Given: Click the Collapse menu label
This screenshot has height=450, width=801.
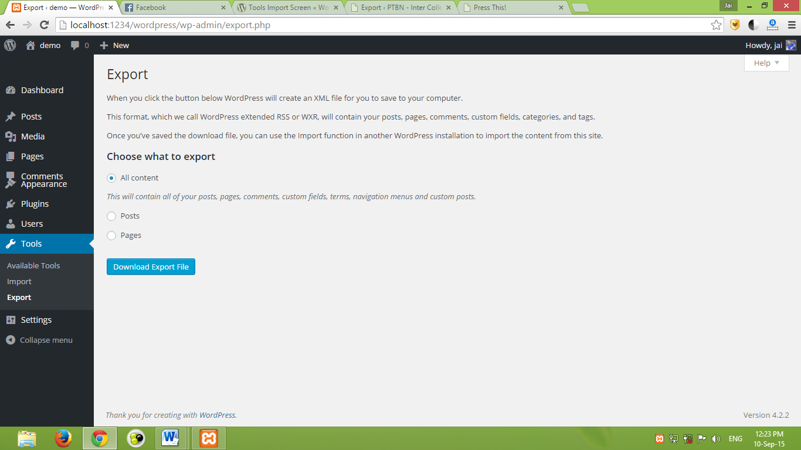Looking at the screenshot, I should point(46,340).
